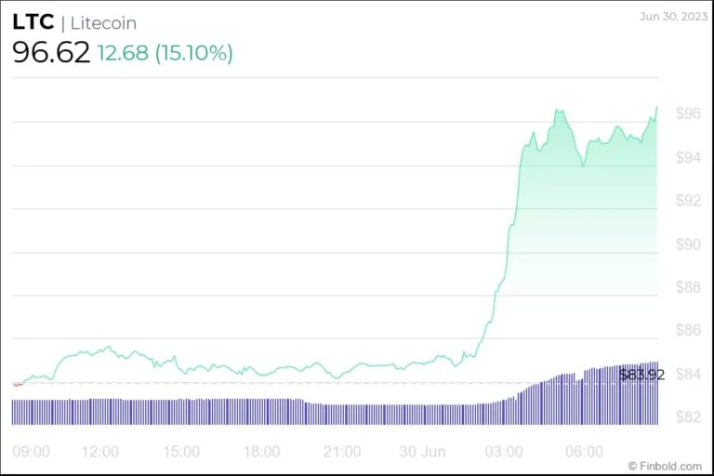Image resolution: width=714 pixels, height=476 pixels.
Task: Select the 06:00 time axis marker
Action: 584,452
